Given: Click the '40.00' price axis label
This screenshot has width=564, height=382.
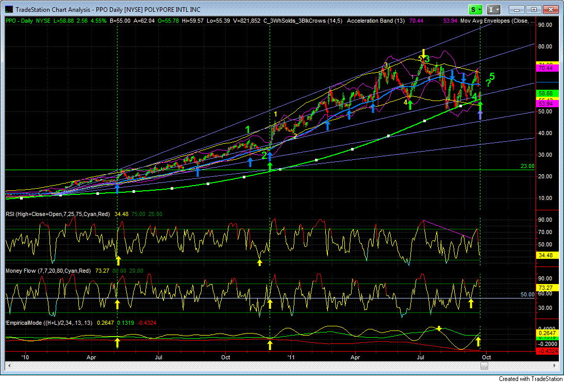Looking at the screenshot, I should 545,133.
